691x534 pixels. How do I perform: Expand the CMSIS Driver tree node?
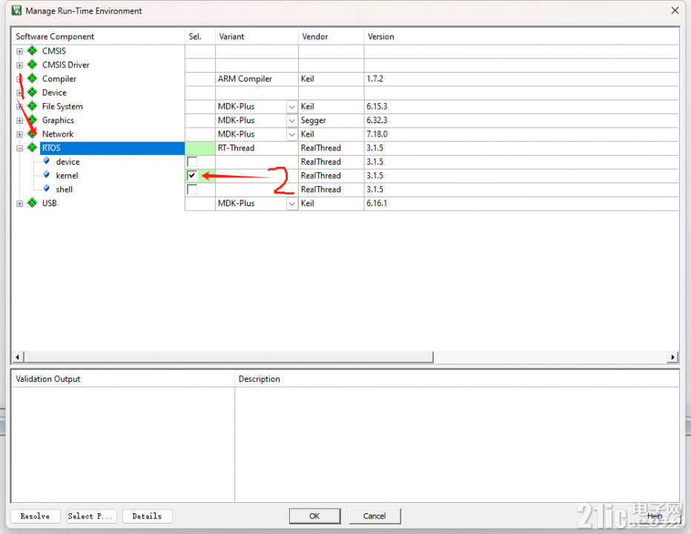(x=19, y=65)
